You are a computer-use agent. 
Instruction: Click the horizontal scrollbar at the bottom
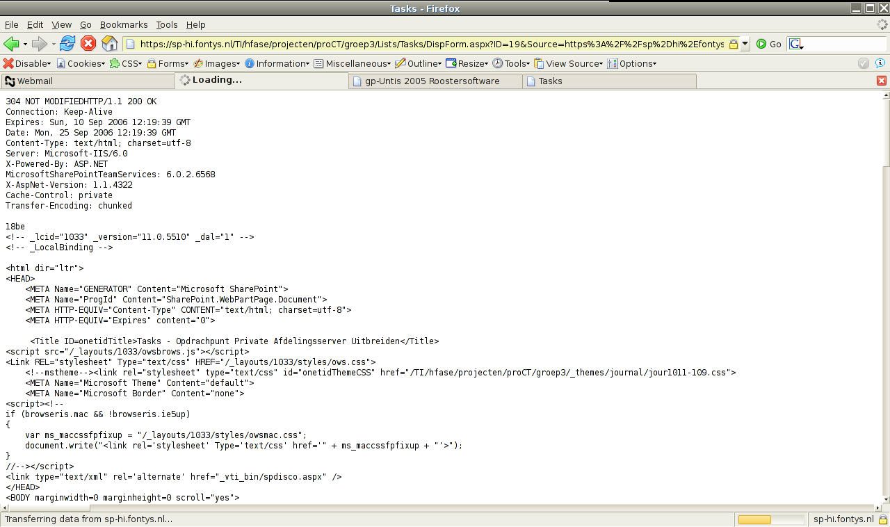pos(441,508)
